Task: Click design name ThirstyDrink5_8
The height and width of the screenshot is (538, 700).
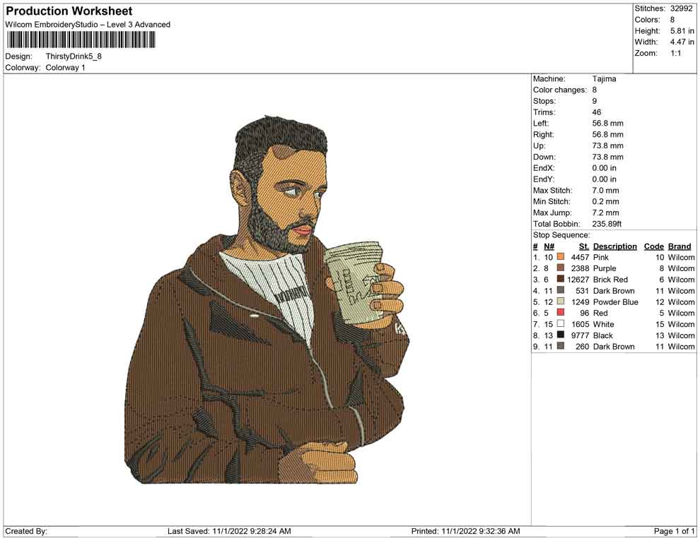Action: (x=74, y=56)
